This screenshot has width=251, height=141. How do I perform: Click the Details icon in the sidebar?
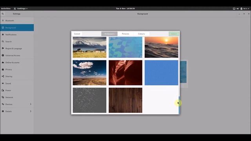[3, 111]
